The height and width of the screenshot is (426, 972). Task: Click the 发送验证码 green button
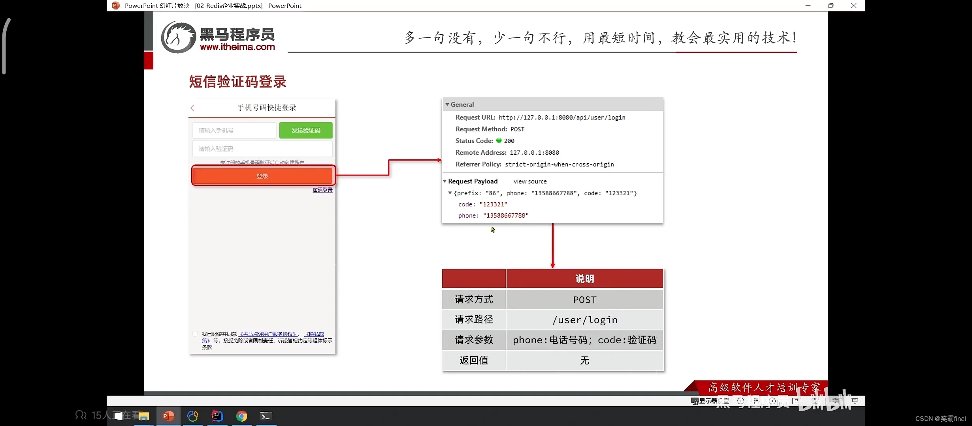tap(306, 130)
